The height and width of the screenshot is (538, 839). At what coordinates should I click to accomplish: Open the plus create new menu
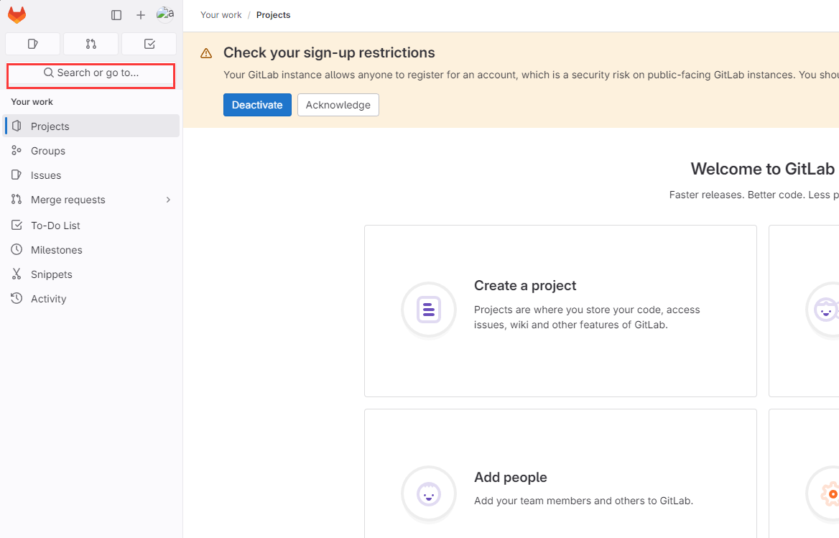pos(140,15)
